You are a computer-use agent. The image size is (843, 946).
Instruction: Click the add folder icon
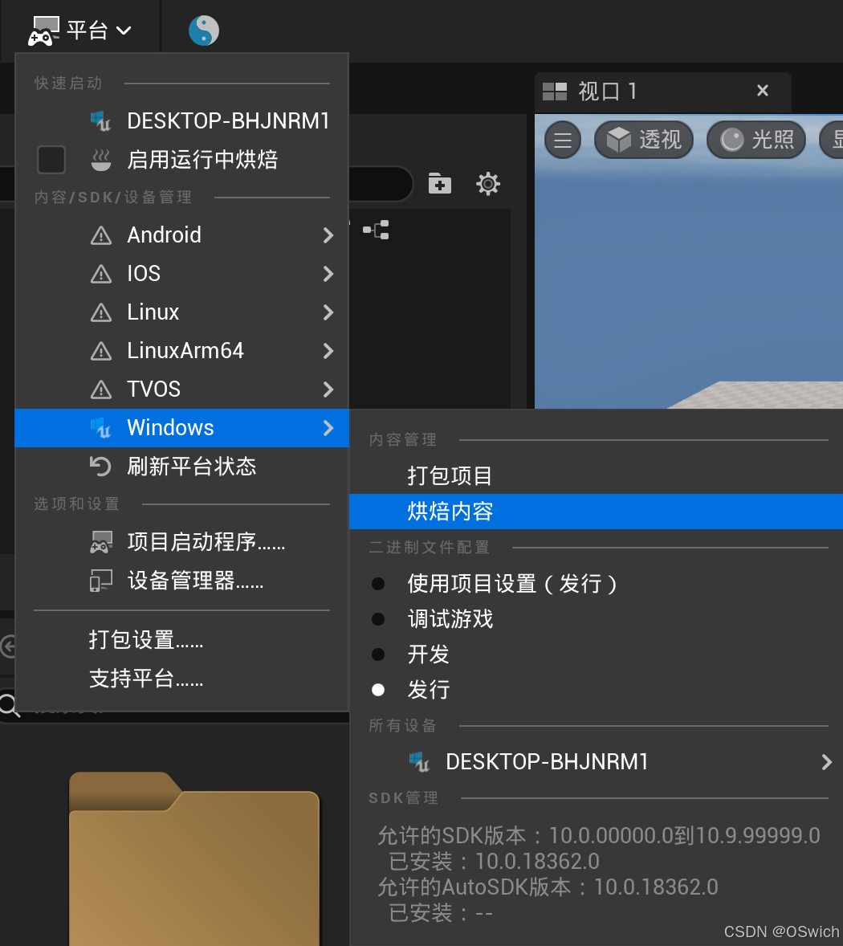(x=440, y=183)
